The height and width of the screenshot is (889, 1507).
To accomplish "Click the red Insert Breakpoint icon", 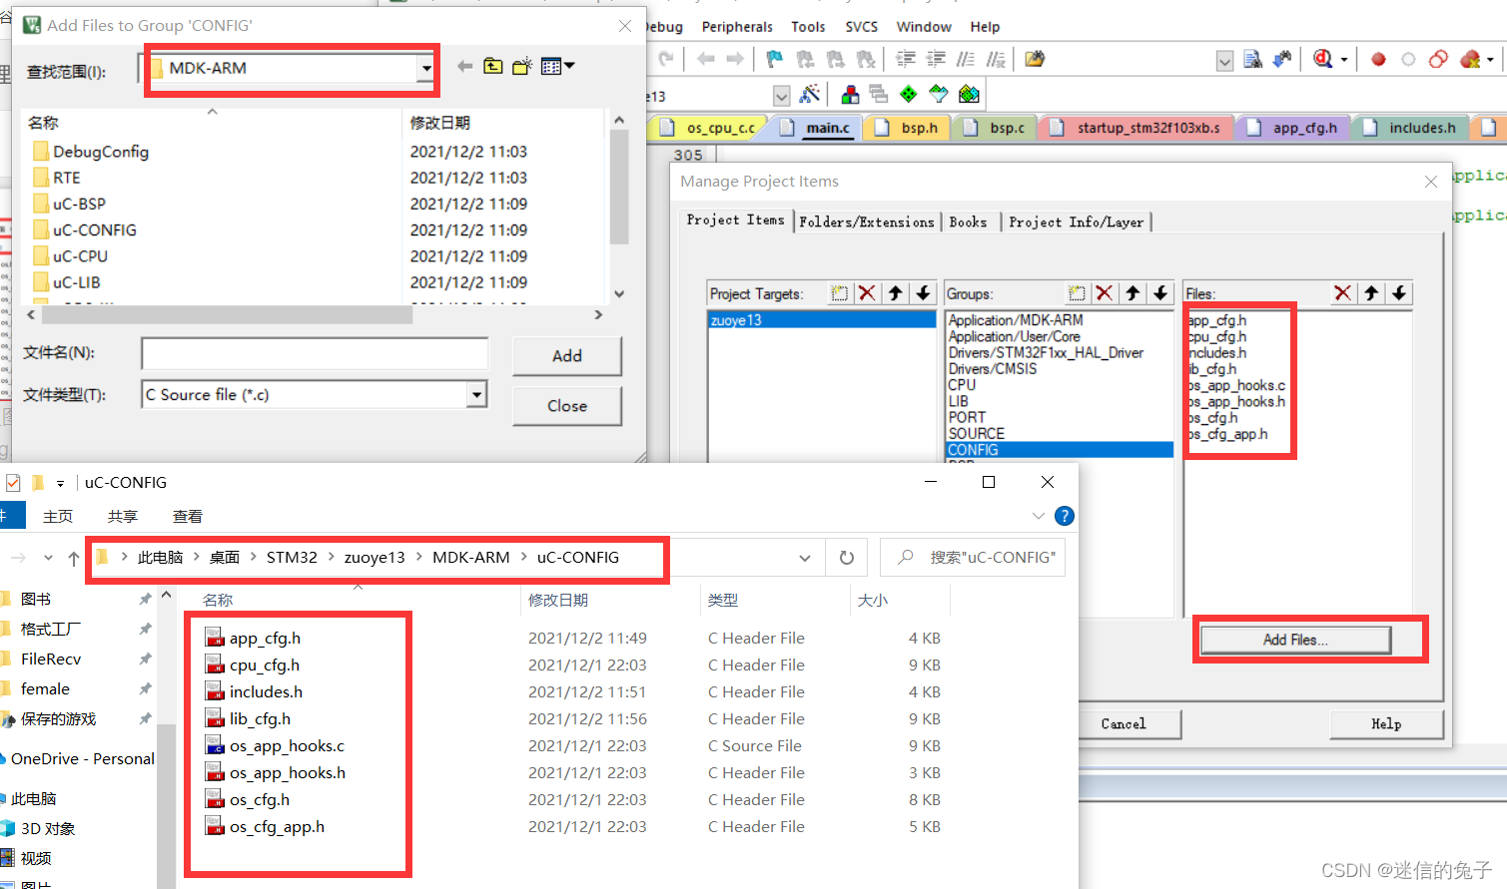I will [x=1378, y=59].
